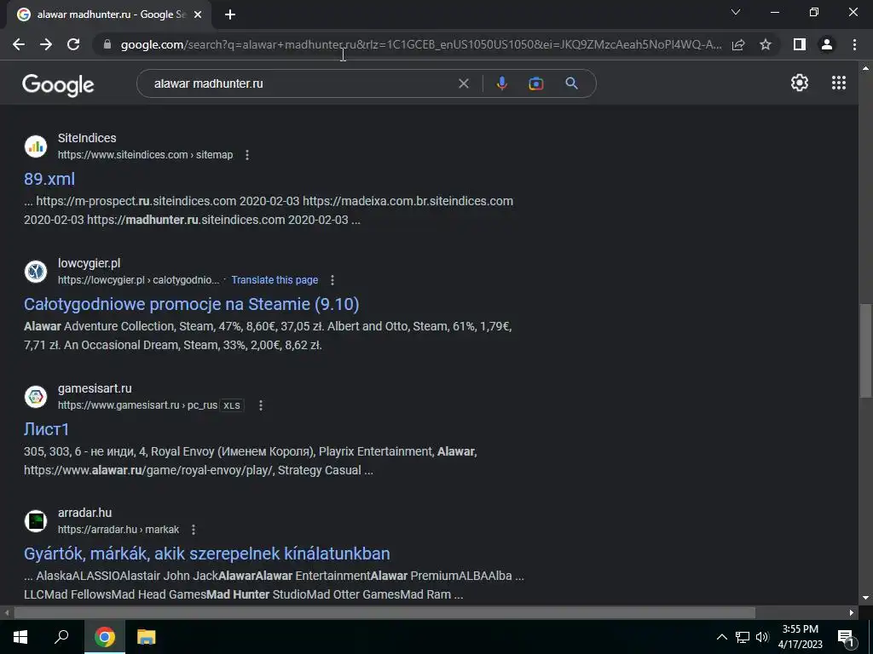Bookmark this page with the star icon

click(766, 44)
